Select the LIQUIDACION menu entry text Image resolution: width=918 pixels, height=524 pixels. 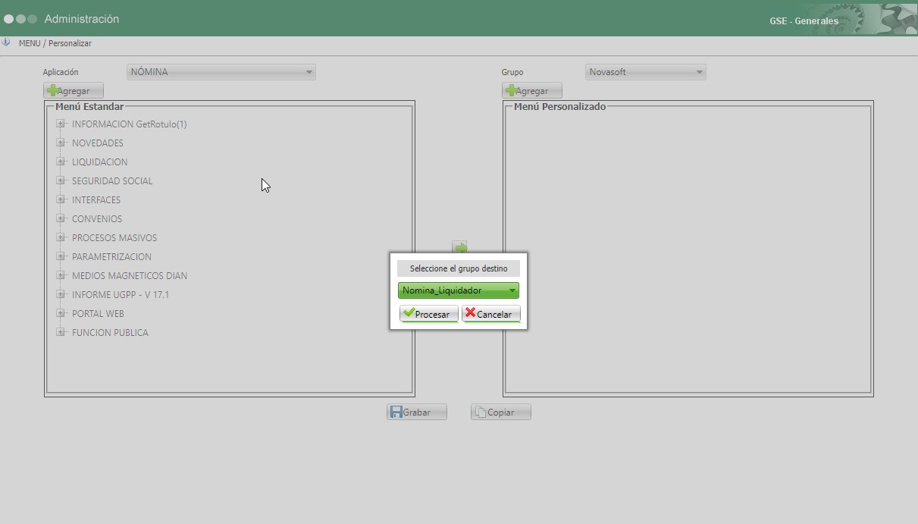click(x=99, y=162)
